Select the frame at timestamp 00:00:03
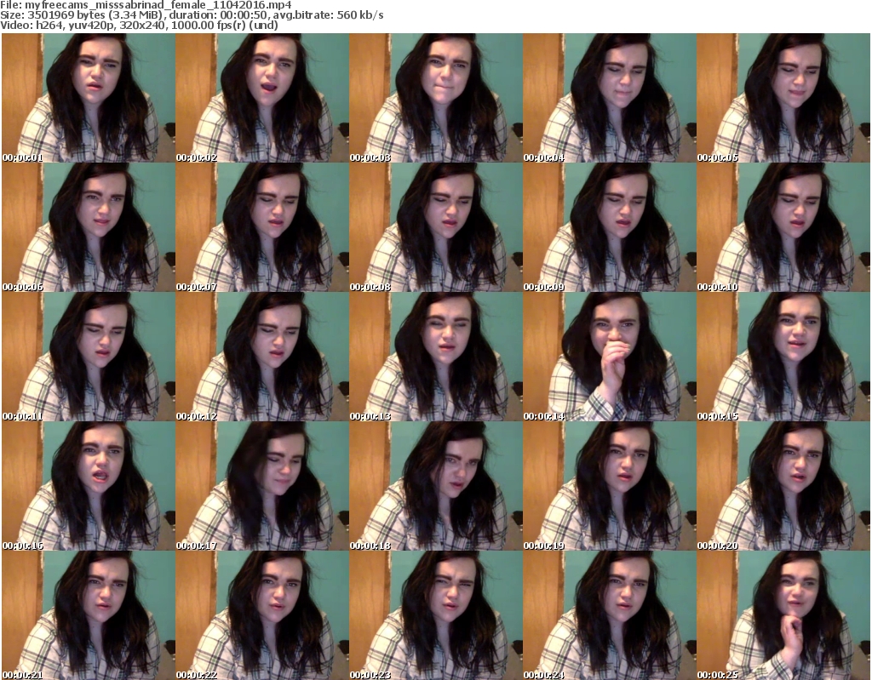 (434, 98)
